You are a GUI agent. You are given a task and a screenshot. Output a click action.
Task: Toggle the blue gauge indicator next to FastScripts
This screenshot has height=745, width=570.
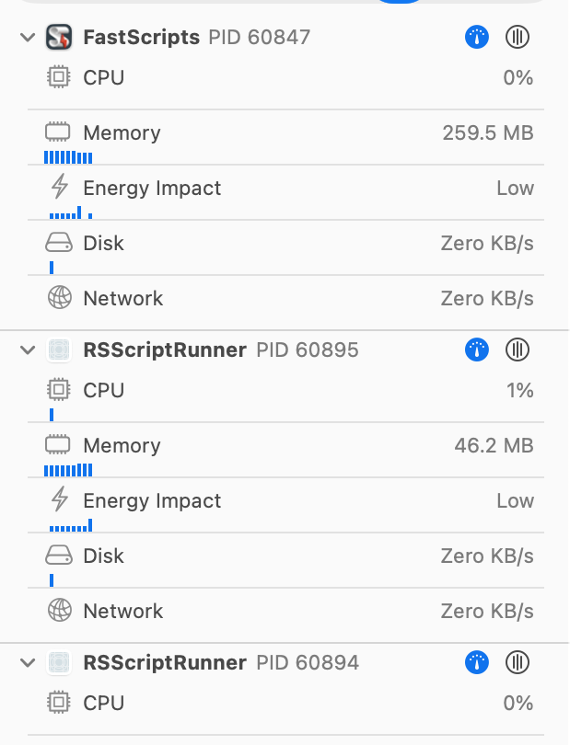pos(476,38)
